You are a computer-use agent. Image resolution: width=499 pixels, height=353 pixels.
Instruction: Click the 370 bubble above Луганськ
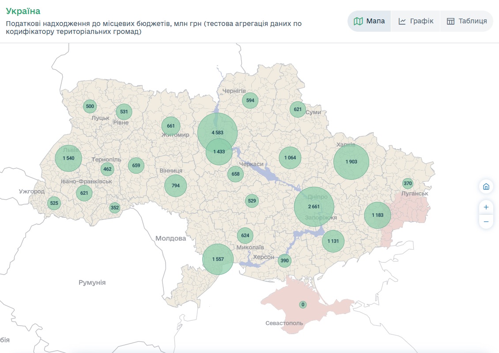(408, 183)
